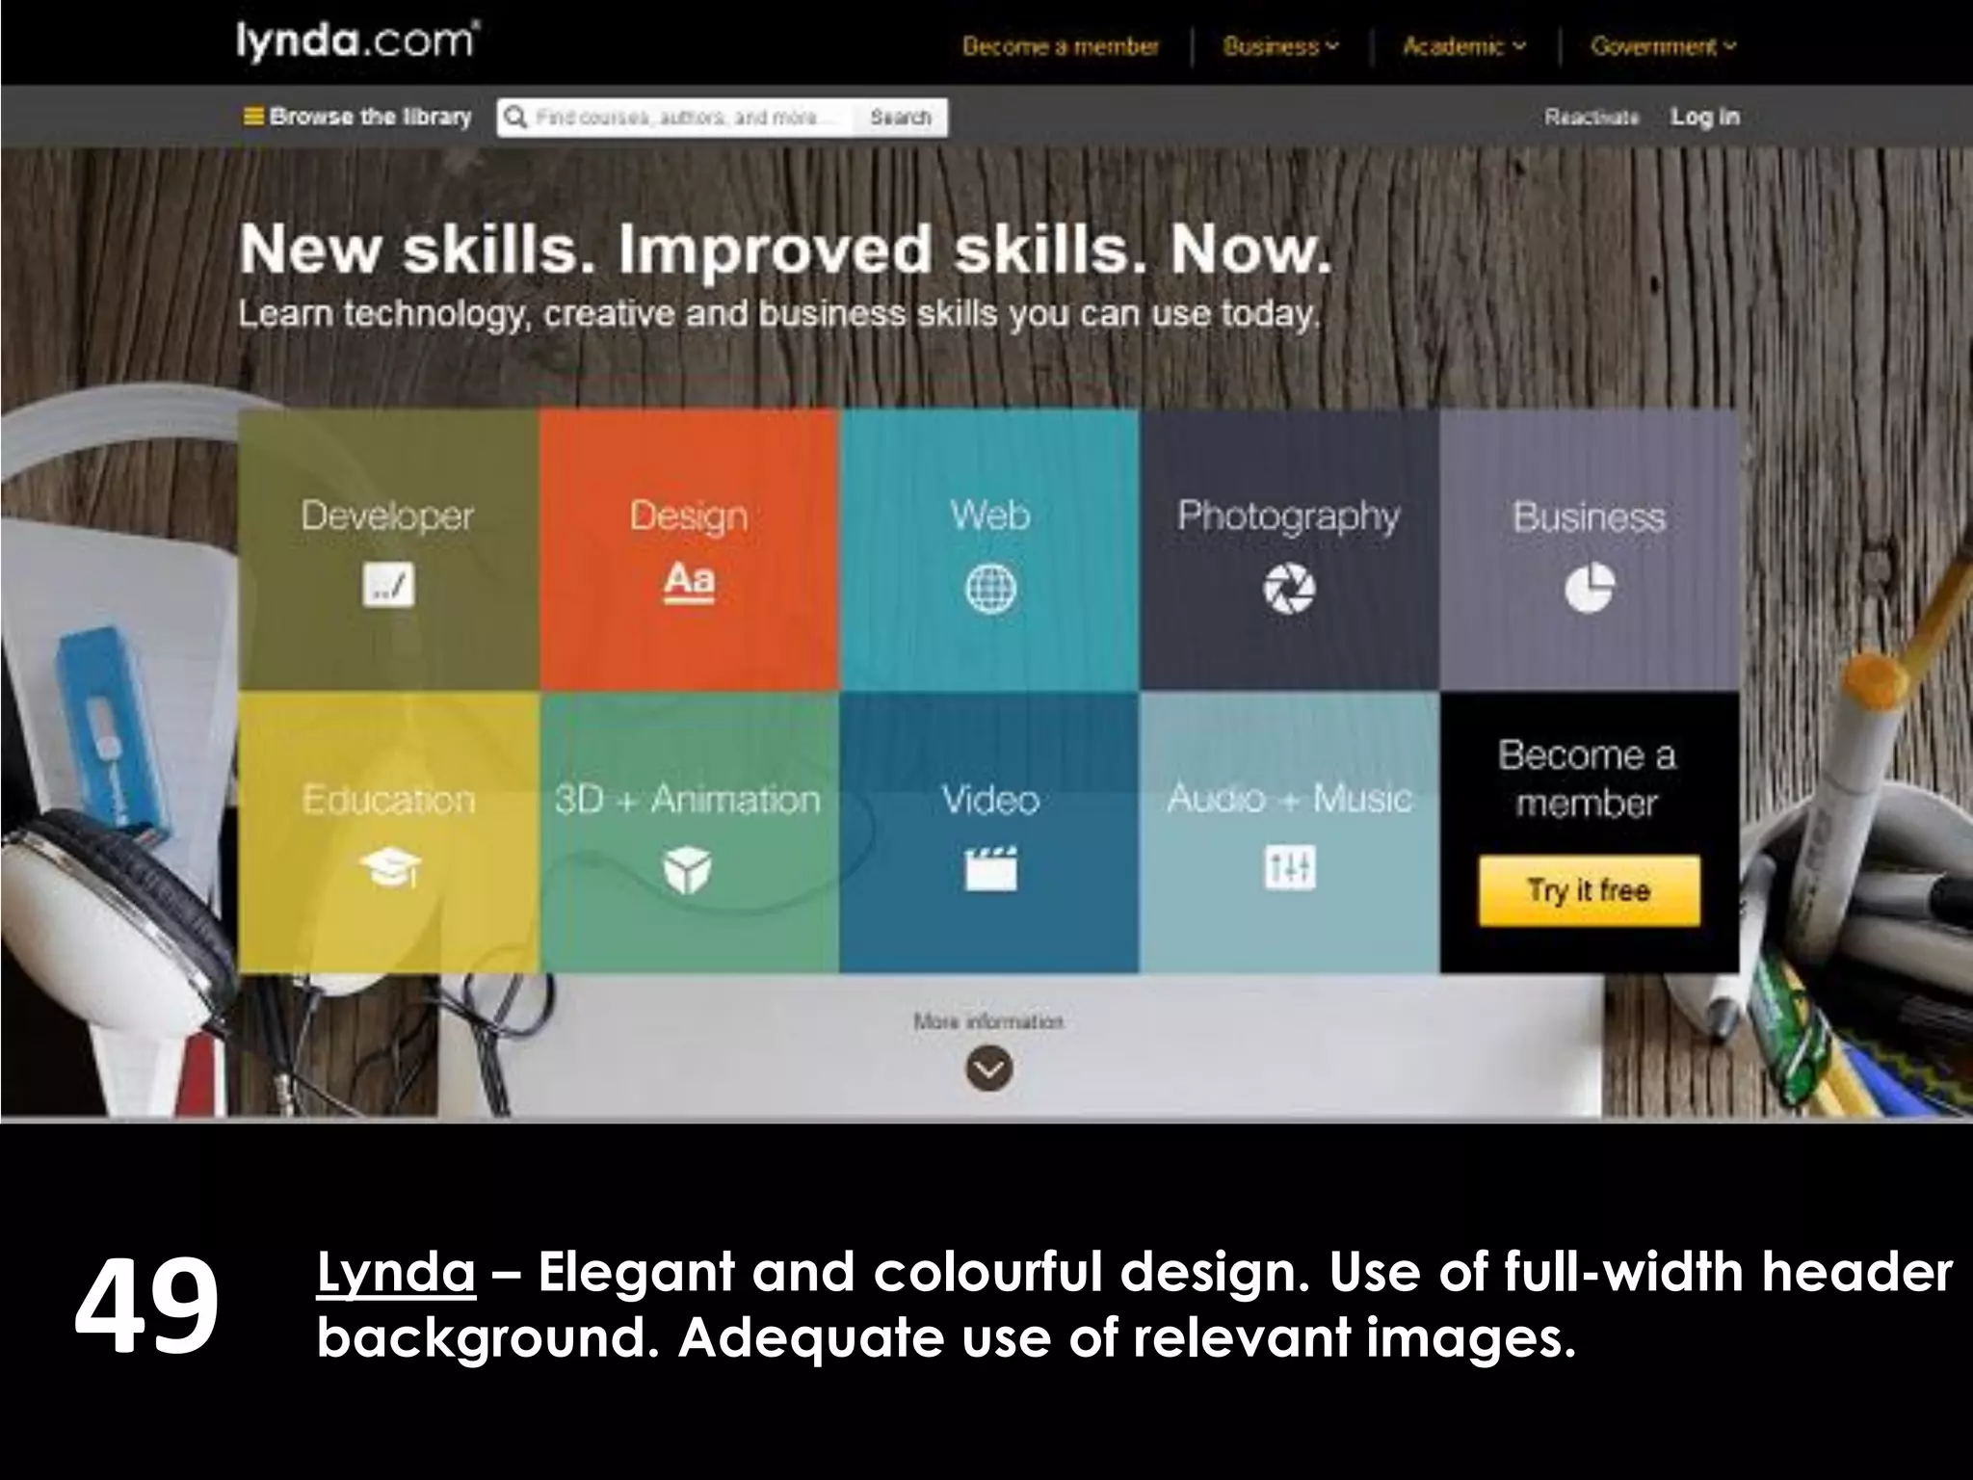Click the Browse the library label

(370, 117)
